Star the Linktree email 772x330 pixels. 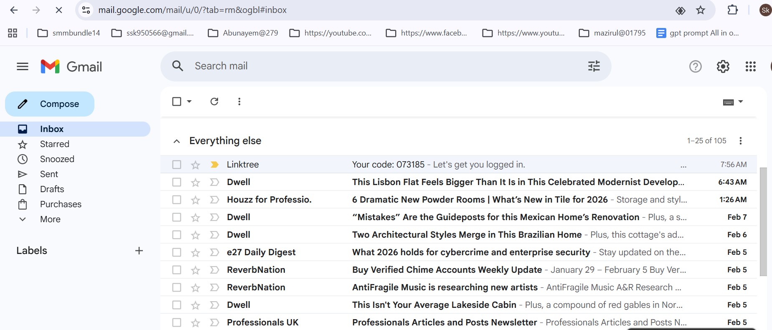(x=196, y=165)
